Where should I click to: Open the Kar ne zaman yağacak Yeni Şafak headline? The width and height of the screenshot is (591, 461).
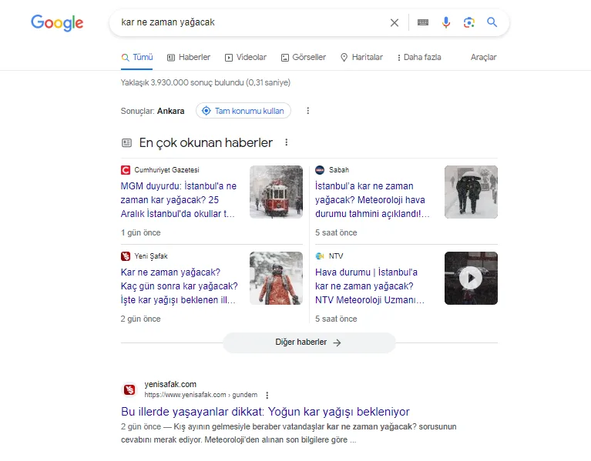point(179,286)
